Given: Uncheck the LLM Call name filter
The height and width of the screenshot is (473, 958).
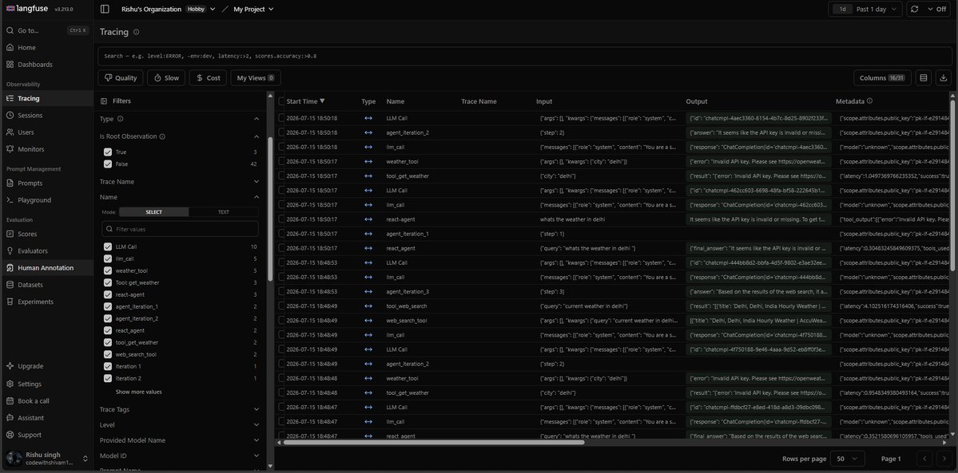Looking at the screenshot, I should tap(108, 247).
